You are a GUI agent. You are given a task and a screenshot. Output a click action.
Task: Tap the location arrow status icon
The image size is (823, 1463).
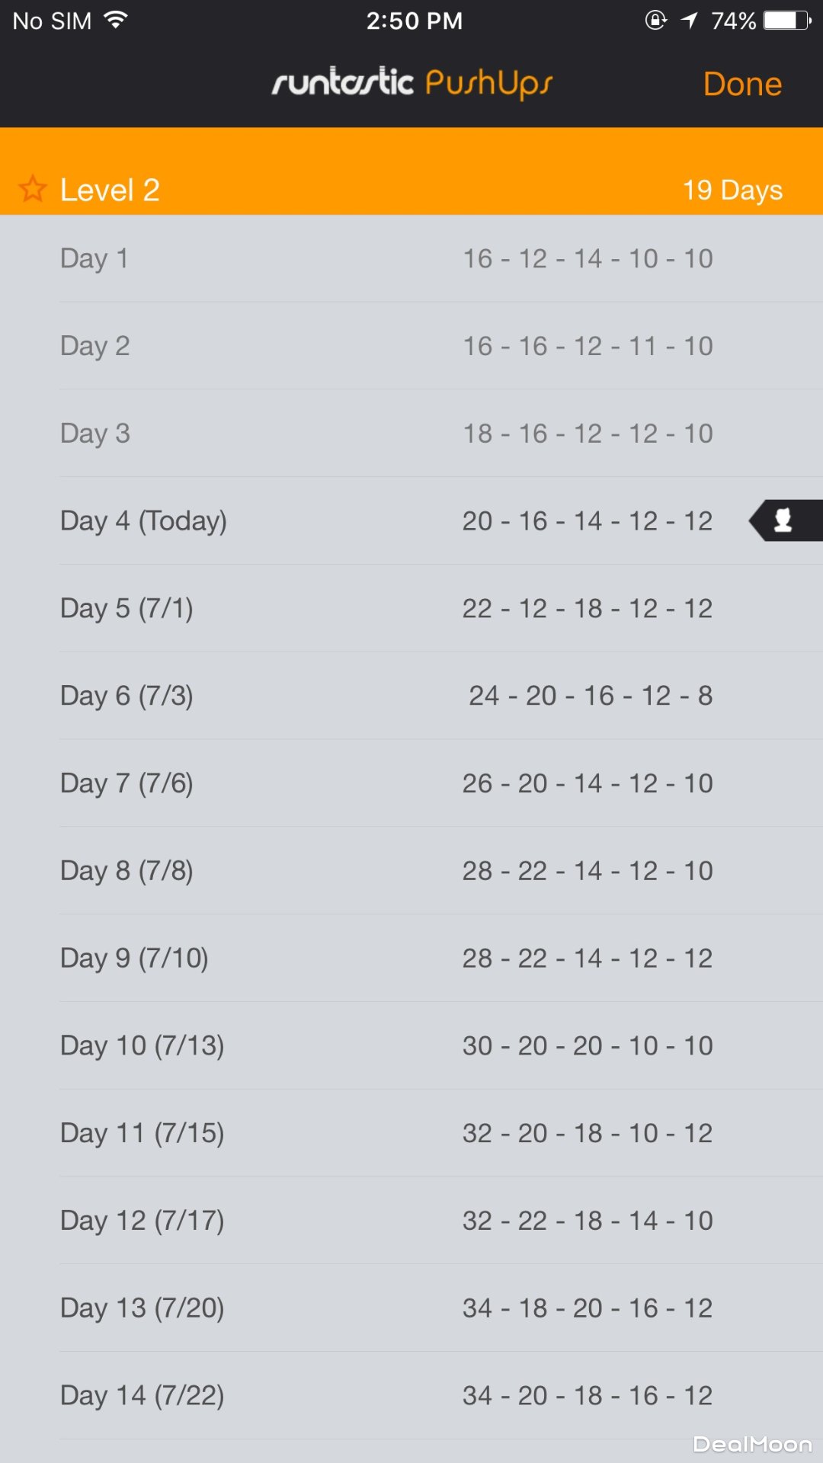[x=689, y=21]
